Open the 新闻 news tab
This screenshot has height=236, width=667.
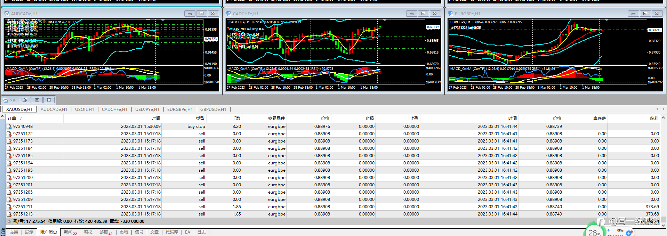click(x=69, y=232)
